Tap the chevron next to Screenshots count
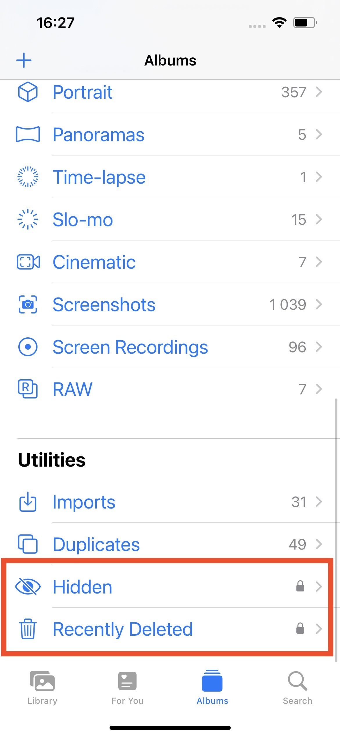 (319, 304)
